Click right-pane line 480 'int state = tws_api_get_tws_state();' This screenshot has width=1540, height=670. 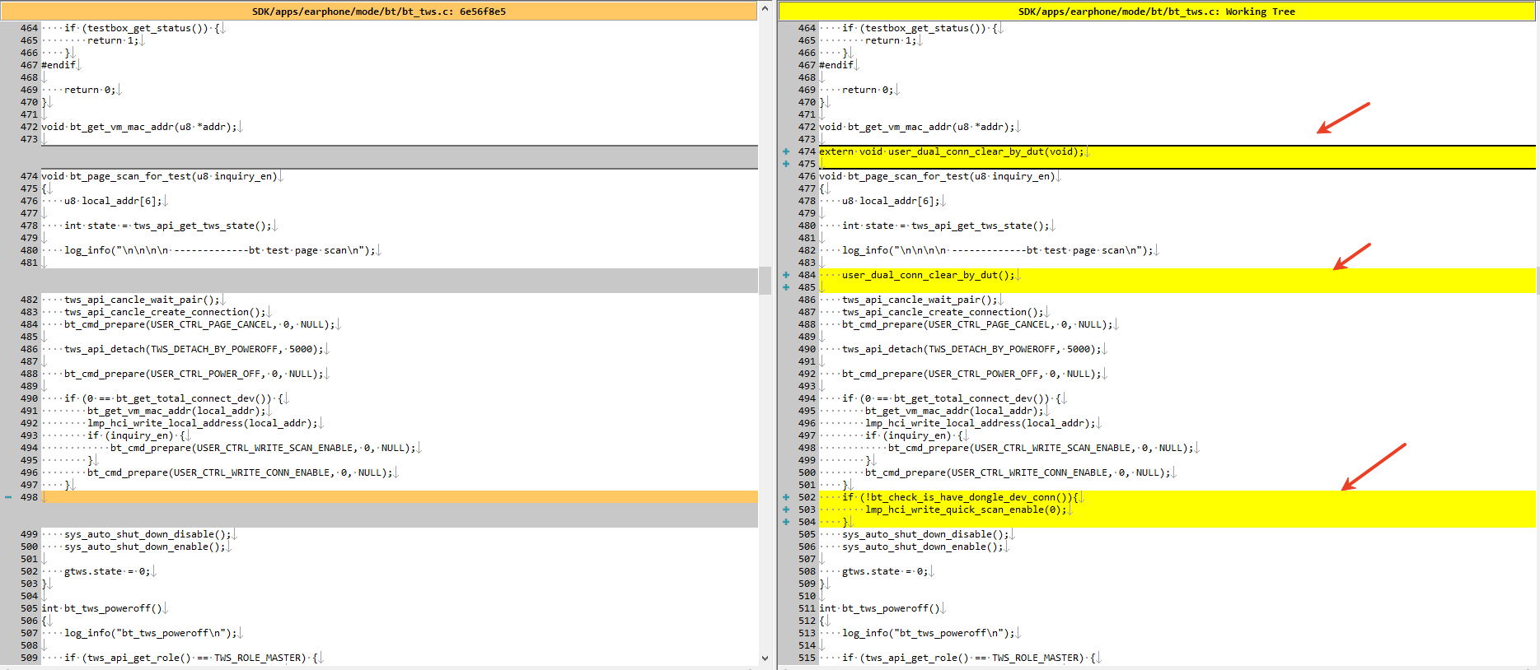[946, 226]
